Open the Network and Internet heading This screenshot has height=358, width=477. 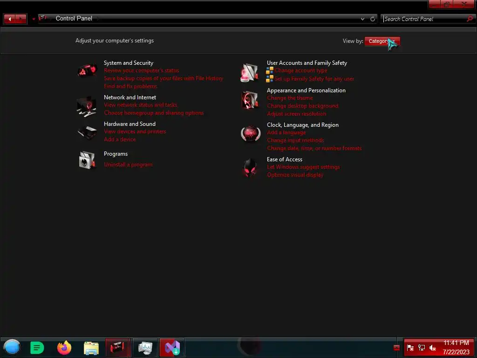(x=130, y=97)
